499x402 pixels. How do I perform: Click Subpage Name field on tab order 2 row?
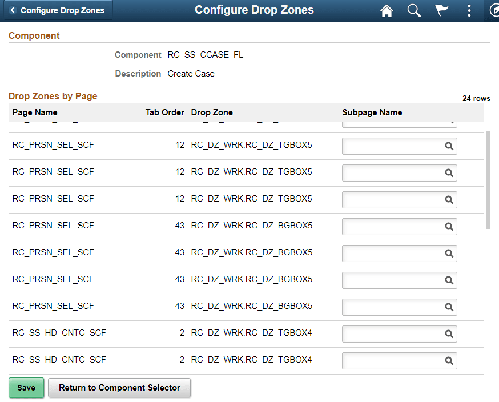(x=394, y=334)
